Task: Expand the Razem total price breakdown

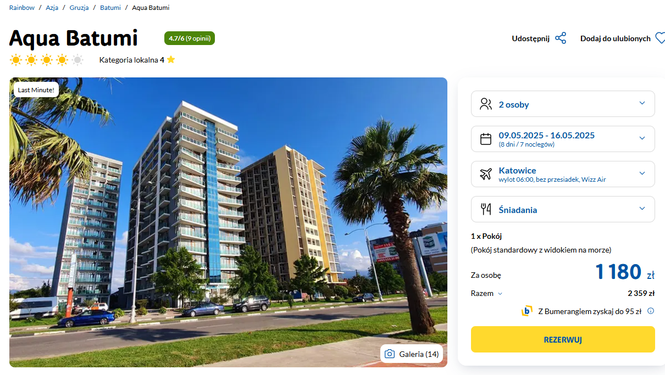Action: point(487,294)
